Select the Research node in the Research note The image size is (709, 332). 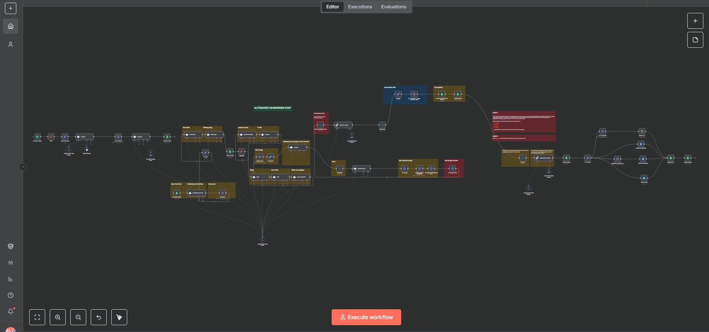tap(223, 193)
